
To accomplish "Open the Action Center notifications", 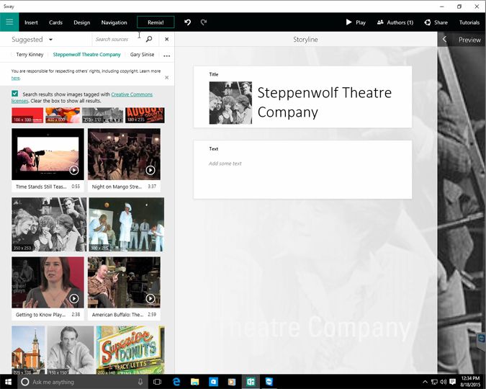I will pos(453,382).
